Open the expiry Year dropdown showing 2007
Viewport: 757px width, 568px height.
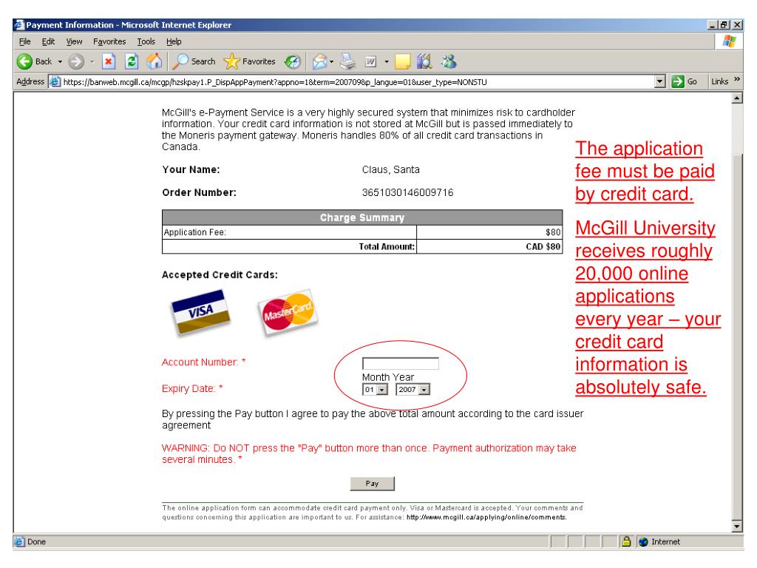[413, 389]
